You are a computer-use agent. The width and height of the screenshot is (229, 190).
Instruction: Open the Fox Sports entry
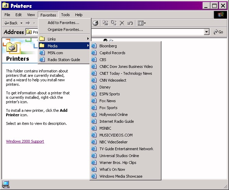(125, 108)
